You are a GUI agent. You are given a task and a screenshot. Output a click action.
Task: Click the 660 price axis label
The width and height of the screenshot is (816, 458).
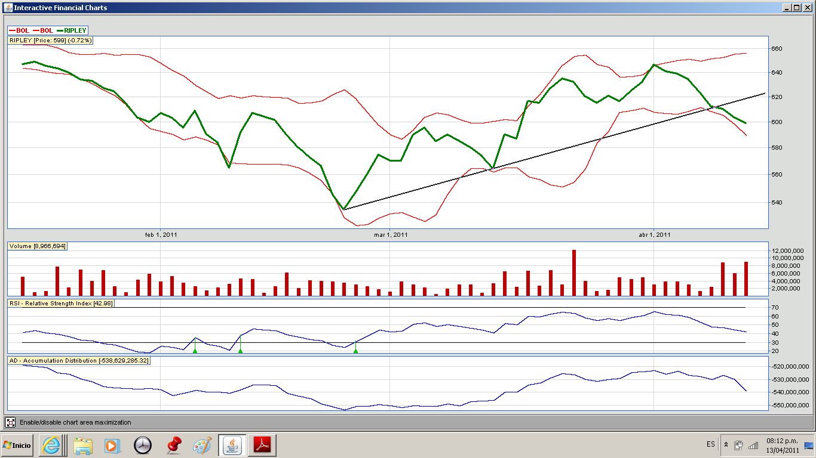pos(777,48)
